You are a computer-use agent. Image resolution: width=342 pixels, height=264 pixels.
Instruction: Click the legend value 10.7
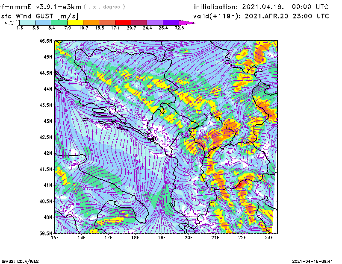(x=83, y=28)
